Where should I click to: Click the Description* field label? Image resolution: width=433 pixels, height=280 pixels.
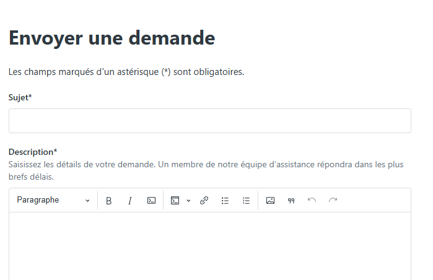point(33,152)
